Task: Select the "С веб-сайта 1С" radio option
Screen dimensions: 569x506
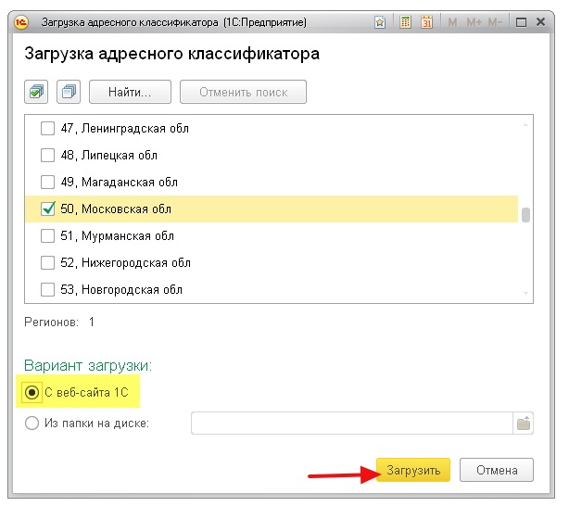Action: (x=32, y=392)
